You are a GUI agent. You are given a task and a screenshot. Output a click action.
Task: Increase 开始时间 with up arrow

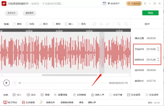[158, 48]
